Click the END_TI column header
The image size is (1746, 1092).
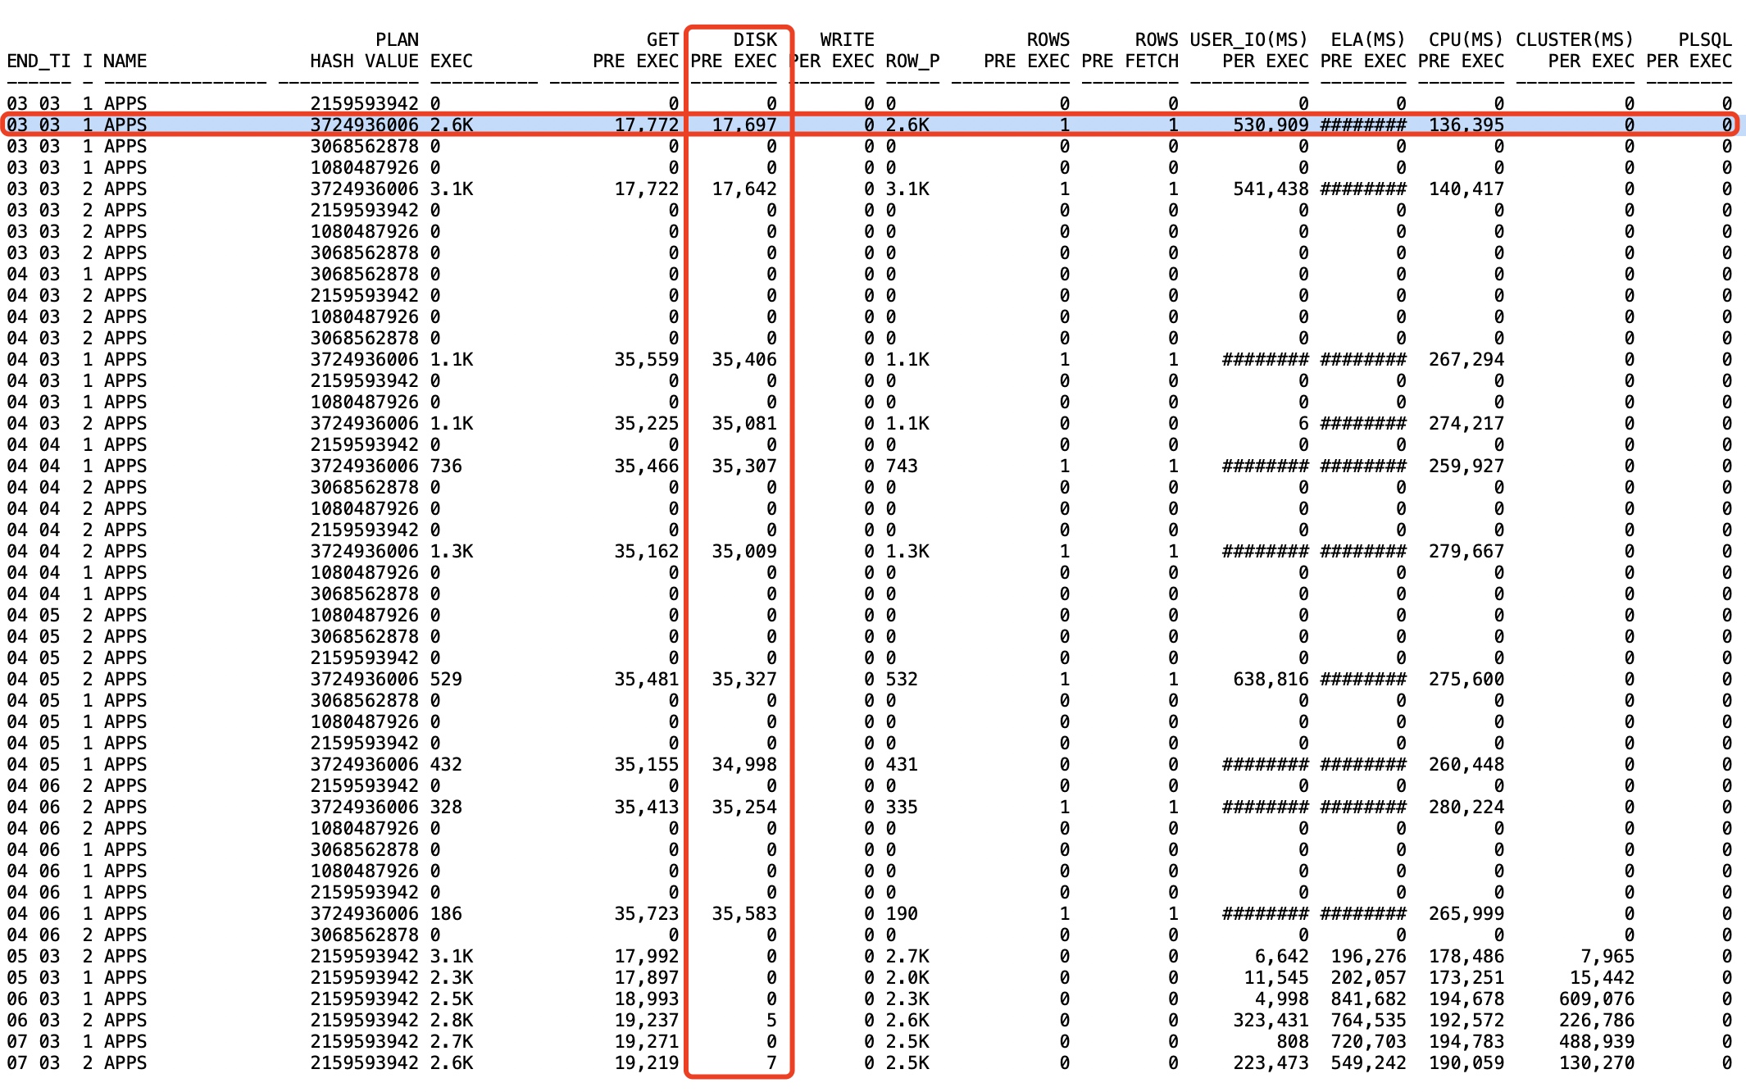tap(39, 61)
